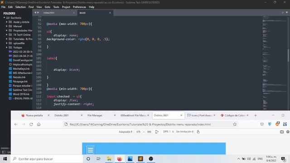Screen dimensions: 290x163
Task: Open the Windows Start menu
Action: 5,159
